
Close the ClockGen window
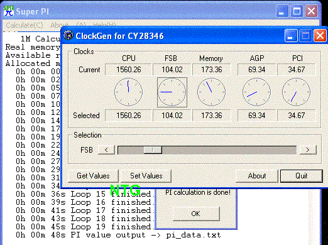click(x=320, y=36)
